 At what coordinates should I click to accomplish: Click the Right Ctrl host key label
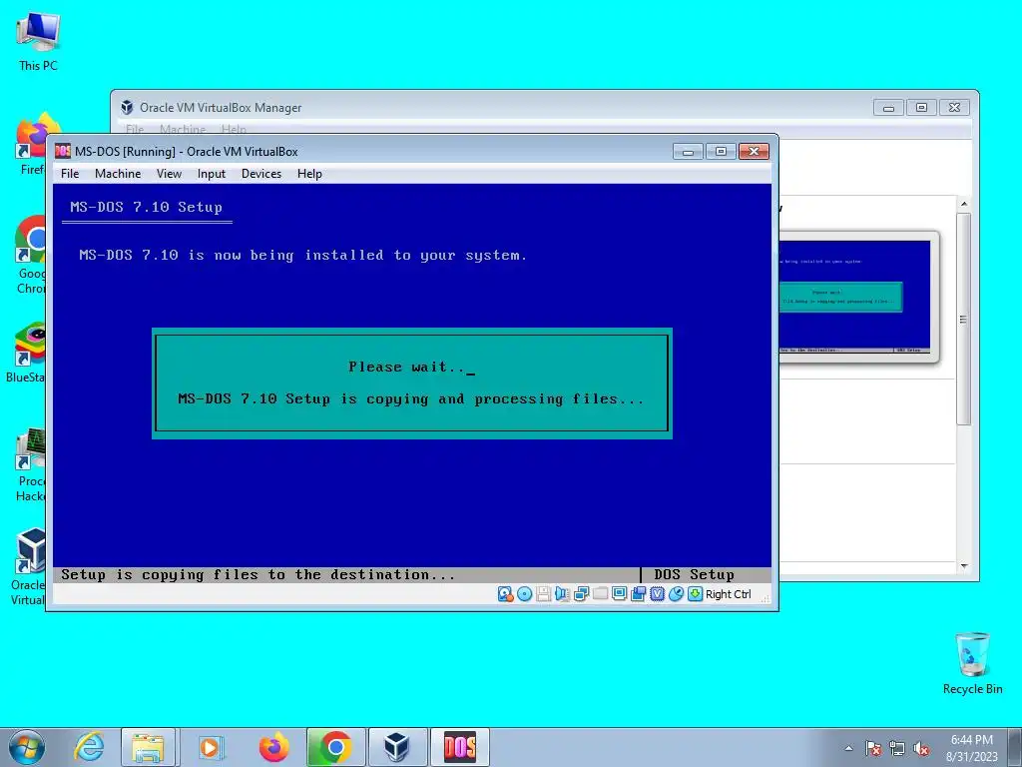click(x=728, y=594)
